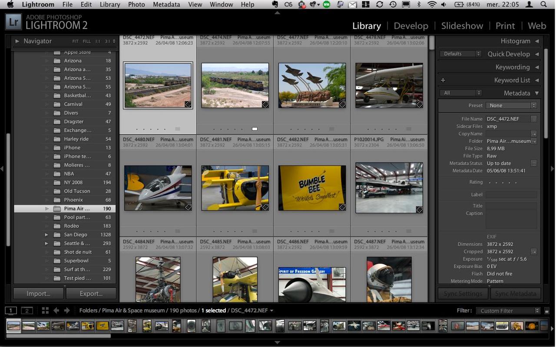Click the volume icon in the menu bar
The height and width of the screenshot is (347, 556).
click(x=443, y=4)
